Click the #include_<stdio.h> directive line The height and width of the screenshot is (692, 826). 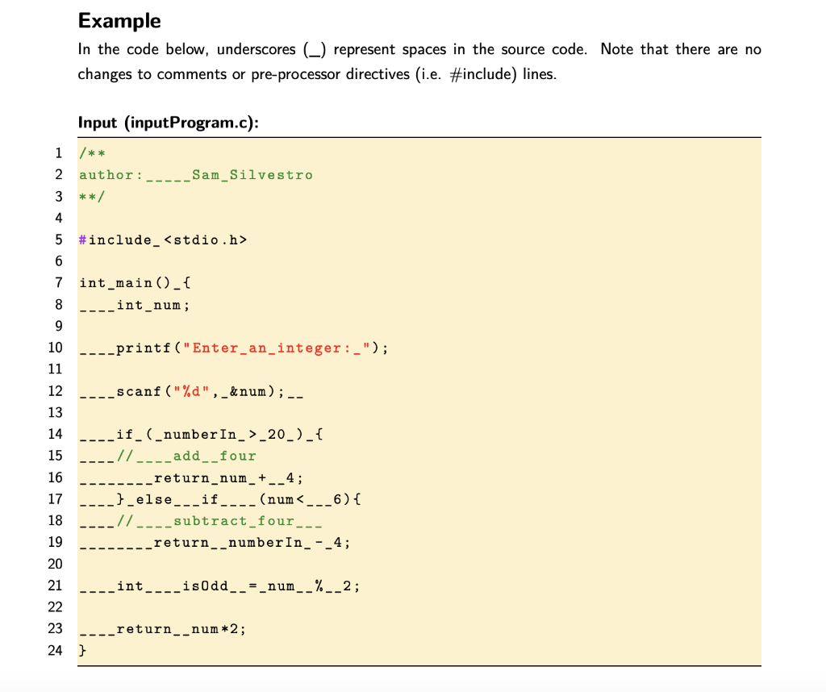coord(161,239)
